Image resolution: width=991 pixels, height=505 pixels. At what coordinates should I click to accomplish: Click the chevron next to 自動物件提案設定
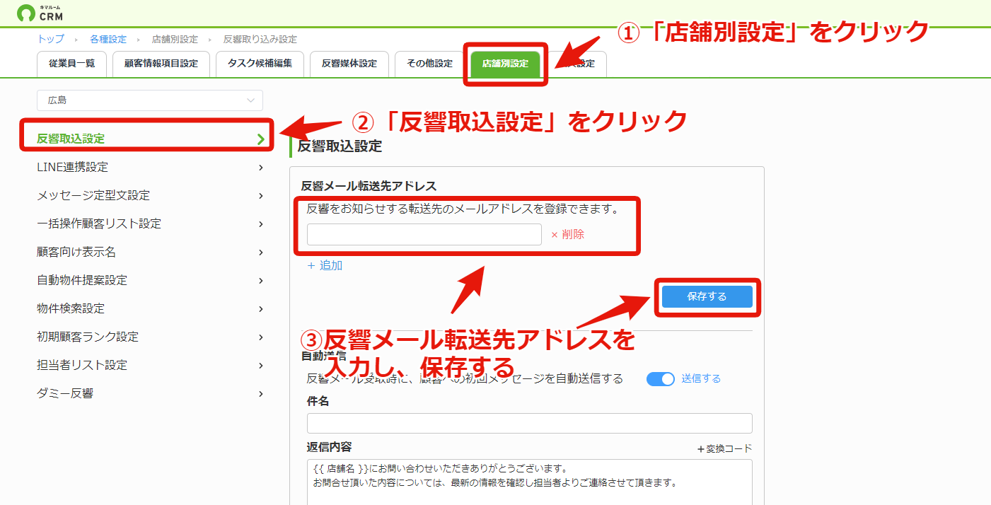(261, 281)
